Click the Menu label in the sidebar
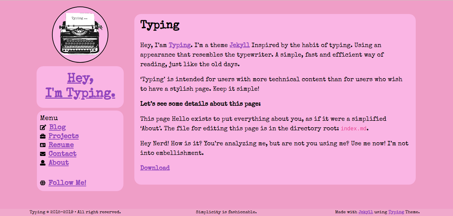The image size is (453, 216). coord(49,118)
